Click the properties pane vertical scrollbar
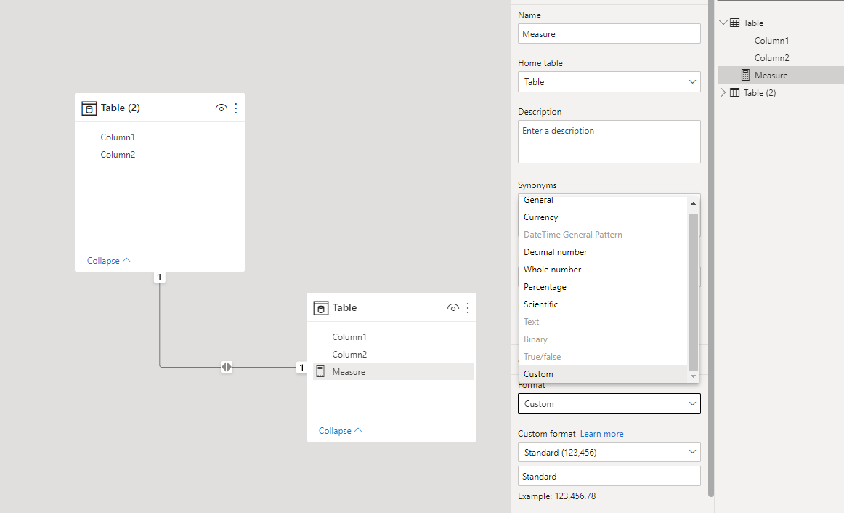 711,248
